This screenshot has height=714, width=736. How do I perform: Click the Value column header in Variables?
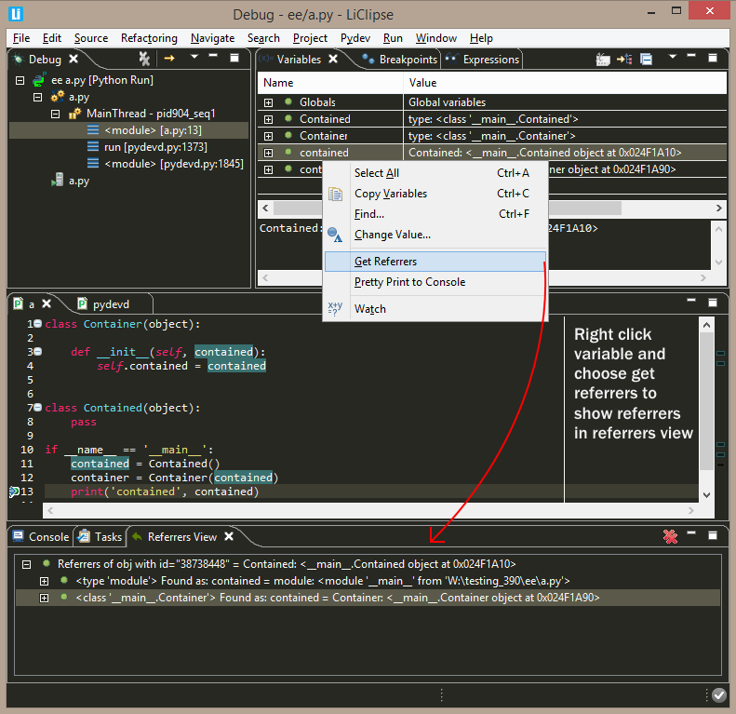tap(565, 83)
